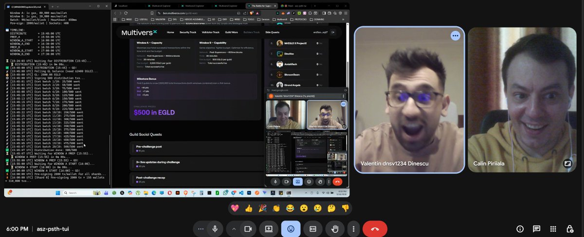Open Side Quests nav item
Screen dimensions: 584x237
point(273,32)
